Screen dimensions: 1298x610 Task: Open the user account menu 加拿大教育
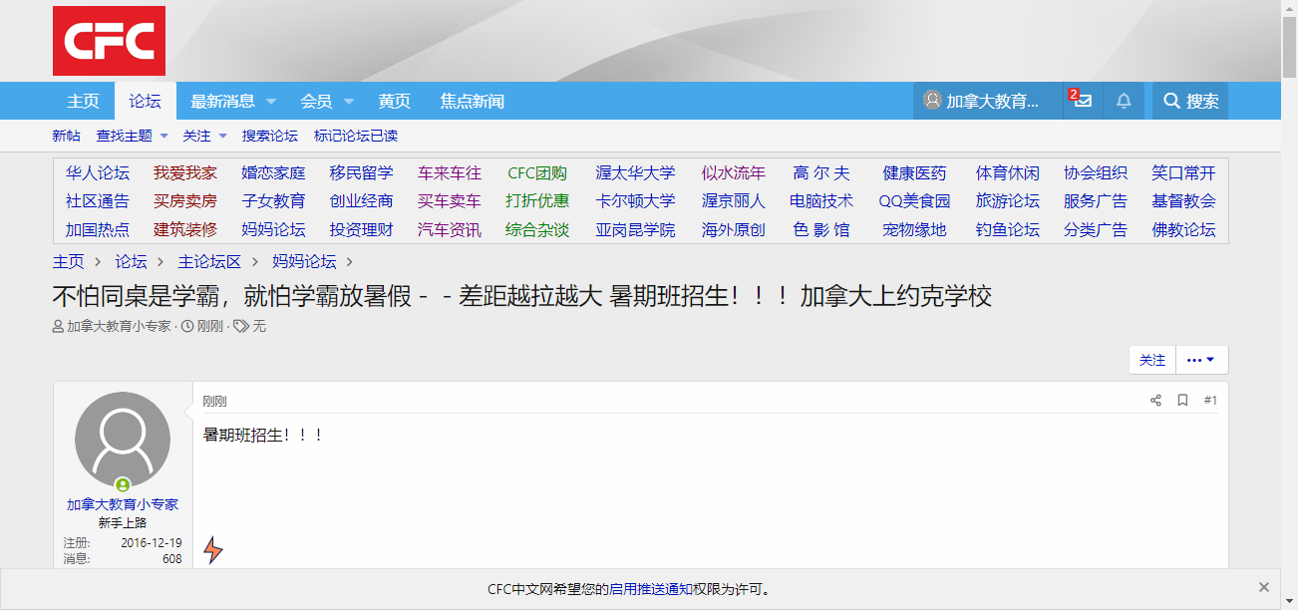coord(988,101)
